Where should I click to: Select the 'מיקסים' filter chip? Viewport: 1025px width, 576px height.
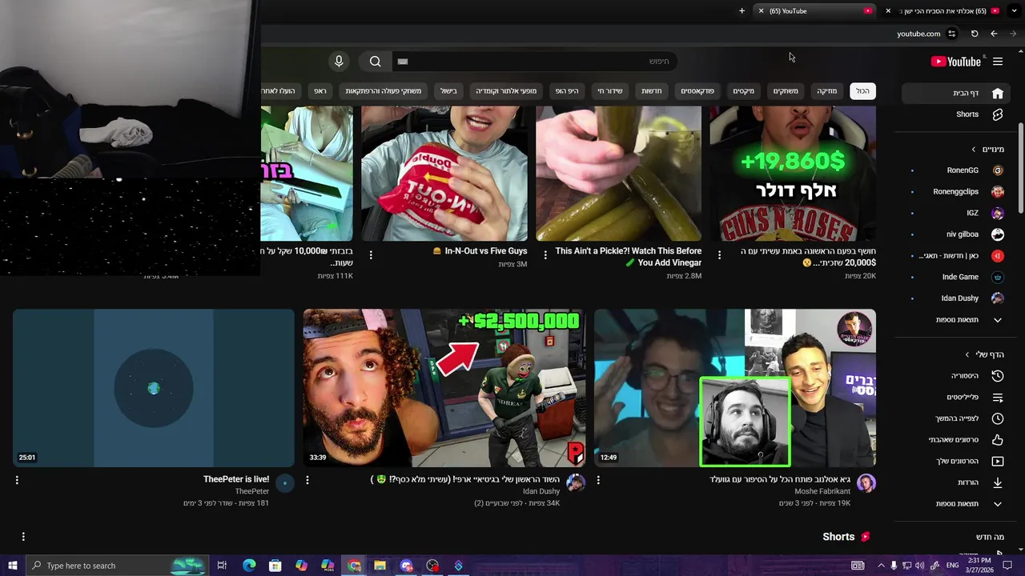click(x=744, y=91)
